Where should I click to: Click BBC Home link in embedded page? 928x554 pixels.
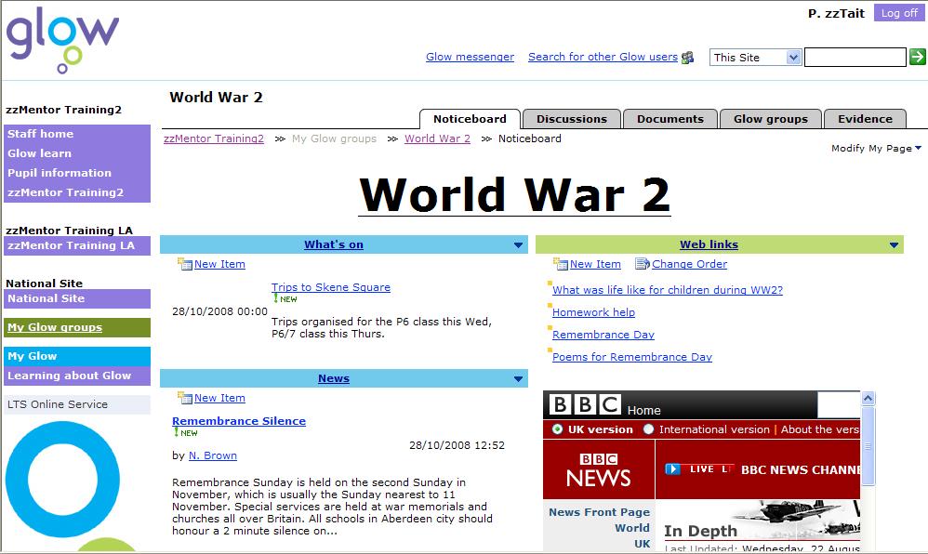[643, 410]
